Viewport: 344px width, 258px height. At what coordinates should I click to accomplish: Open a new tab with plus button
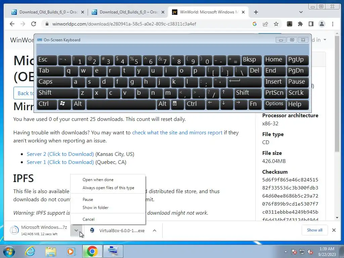[256, 12]
